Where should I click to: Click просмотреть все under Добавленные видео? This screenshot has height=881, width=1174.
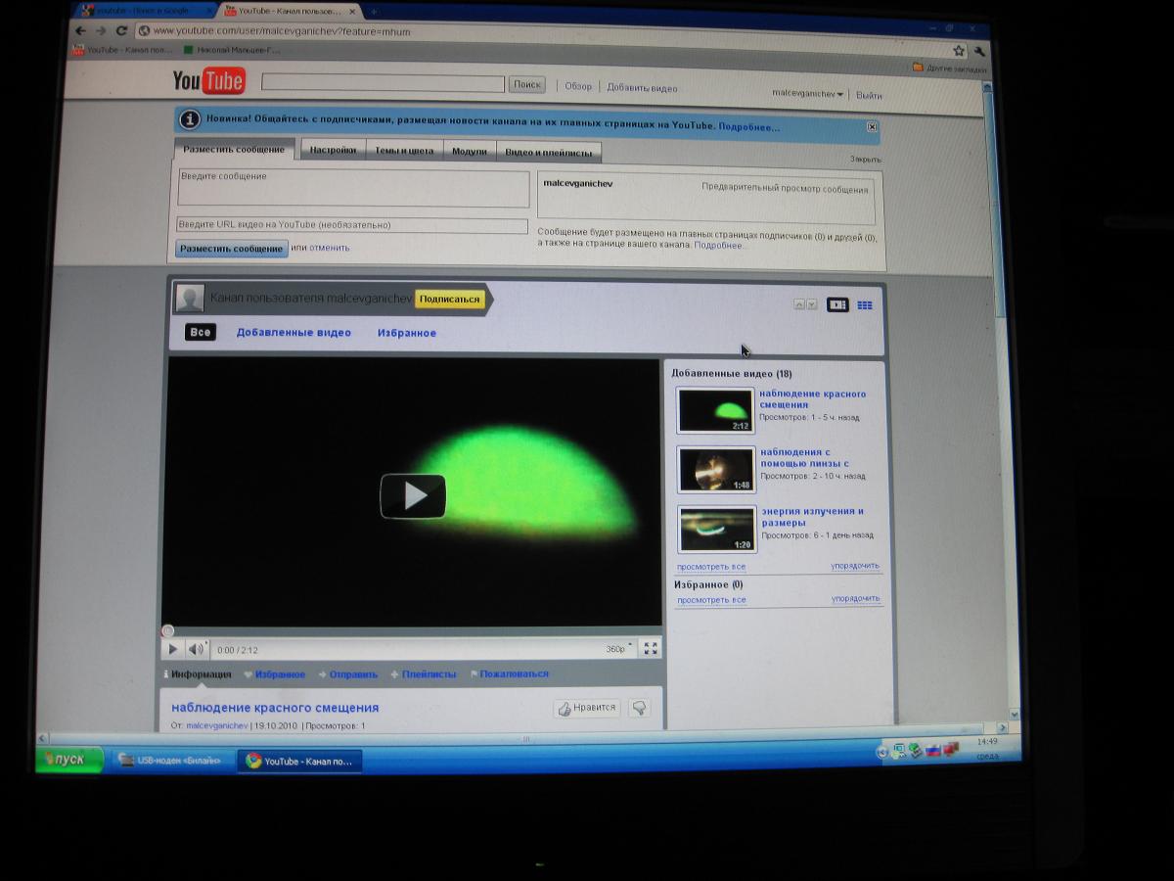711,567
